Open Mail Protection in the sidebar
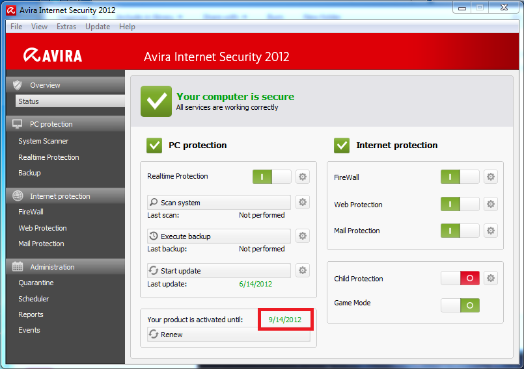This screenshot has width=524, height=369. point(41,244)
